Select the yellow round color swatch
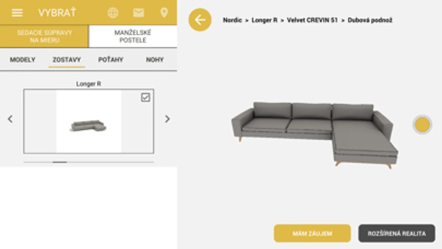The image size is (442, 249). [422, 124]
